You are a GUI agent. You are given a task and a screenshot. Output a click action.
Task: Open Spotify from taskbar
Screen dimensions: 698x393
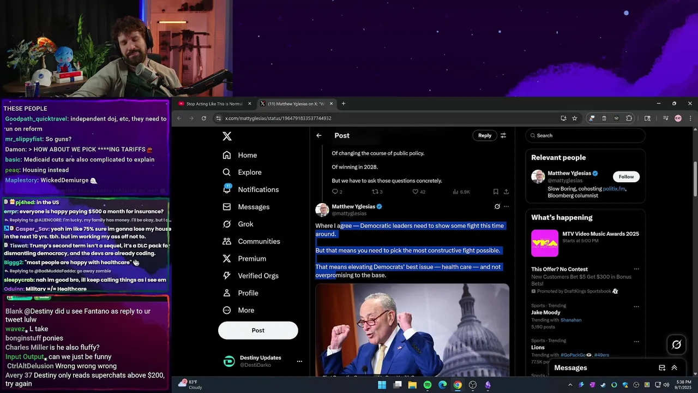(x=428, y=385)
